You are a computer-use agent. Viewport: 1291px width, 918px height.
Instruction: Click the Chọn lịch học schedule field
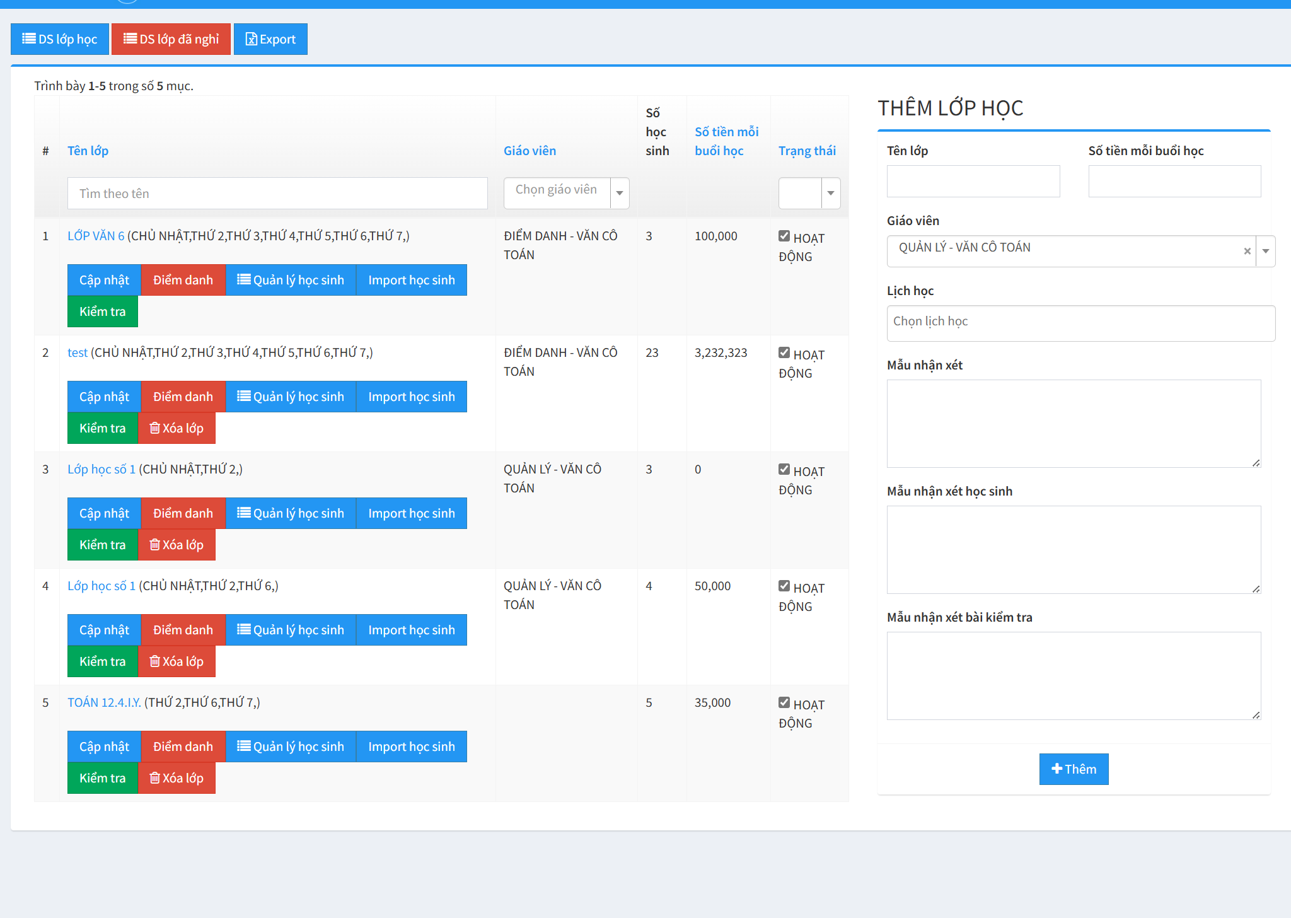(x=1080, y=323)
